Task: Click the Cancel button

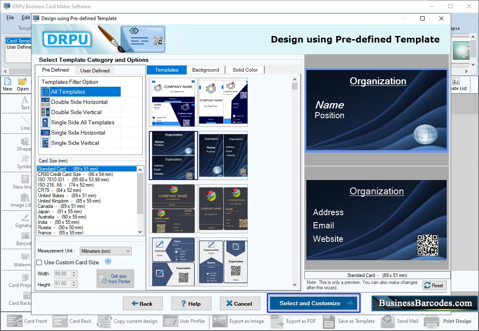Action: pyautogui.click(x=240, y=304)
